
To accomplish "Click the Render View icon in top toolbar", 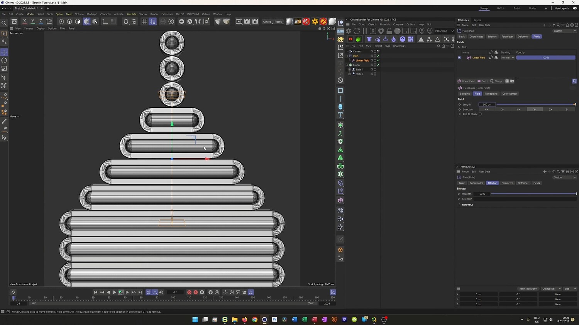I will tap(239, 22).
